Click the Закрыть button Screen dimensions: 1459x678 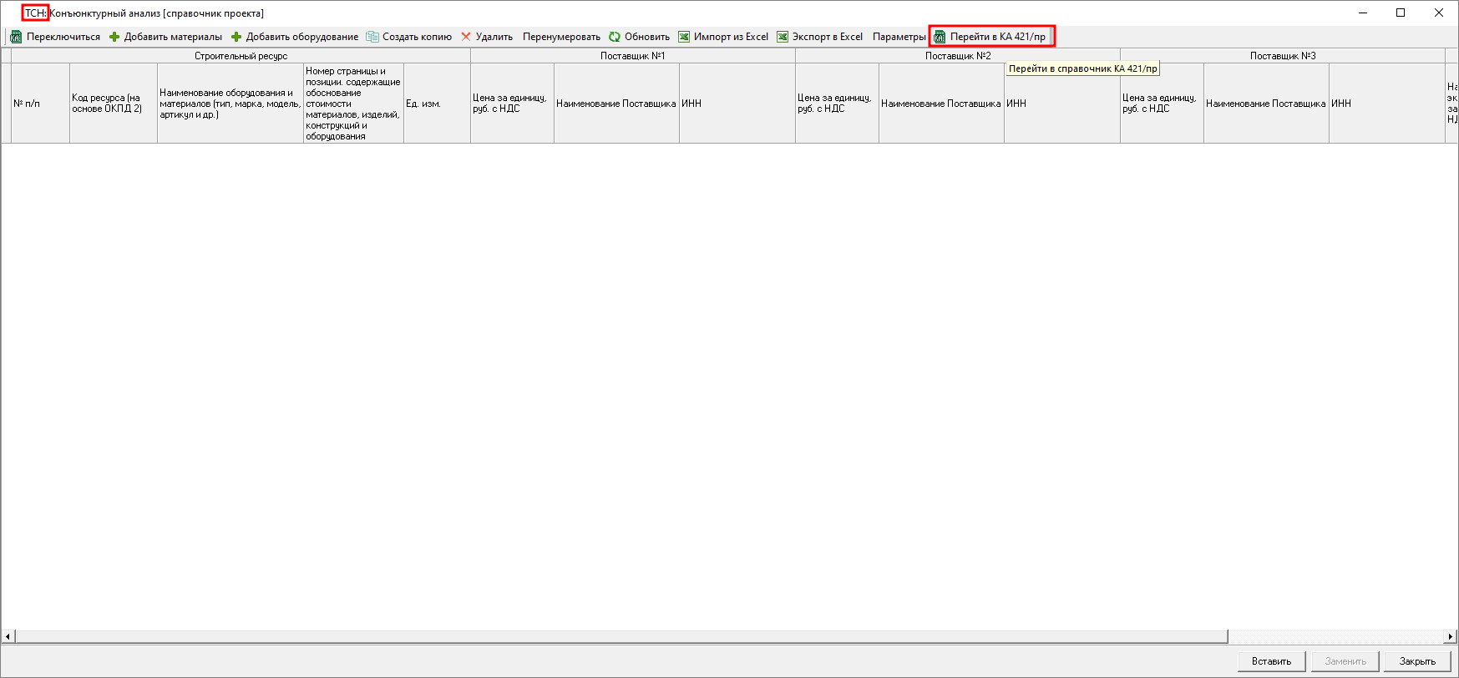pos(1417,661)
